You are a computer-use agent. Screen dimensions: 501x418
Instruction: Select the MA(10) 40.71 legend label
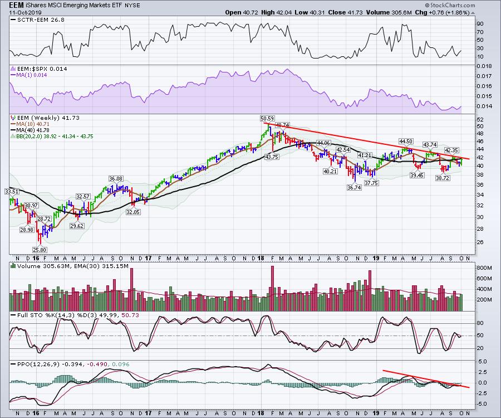point(31,124)
